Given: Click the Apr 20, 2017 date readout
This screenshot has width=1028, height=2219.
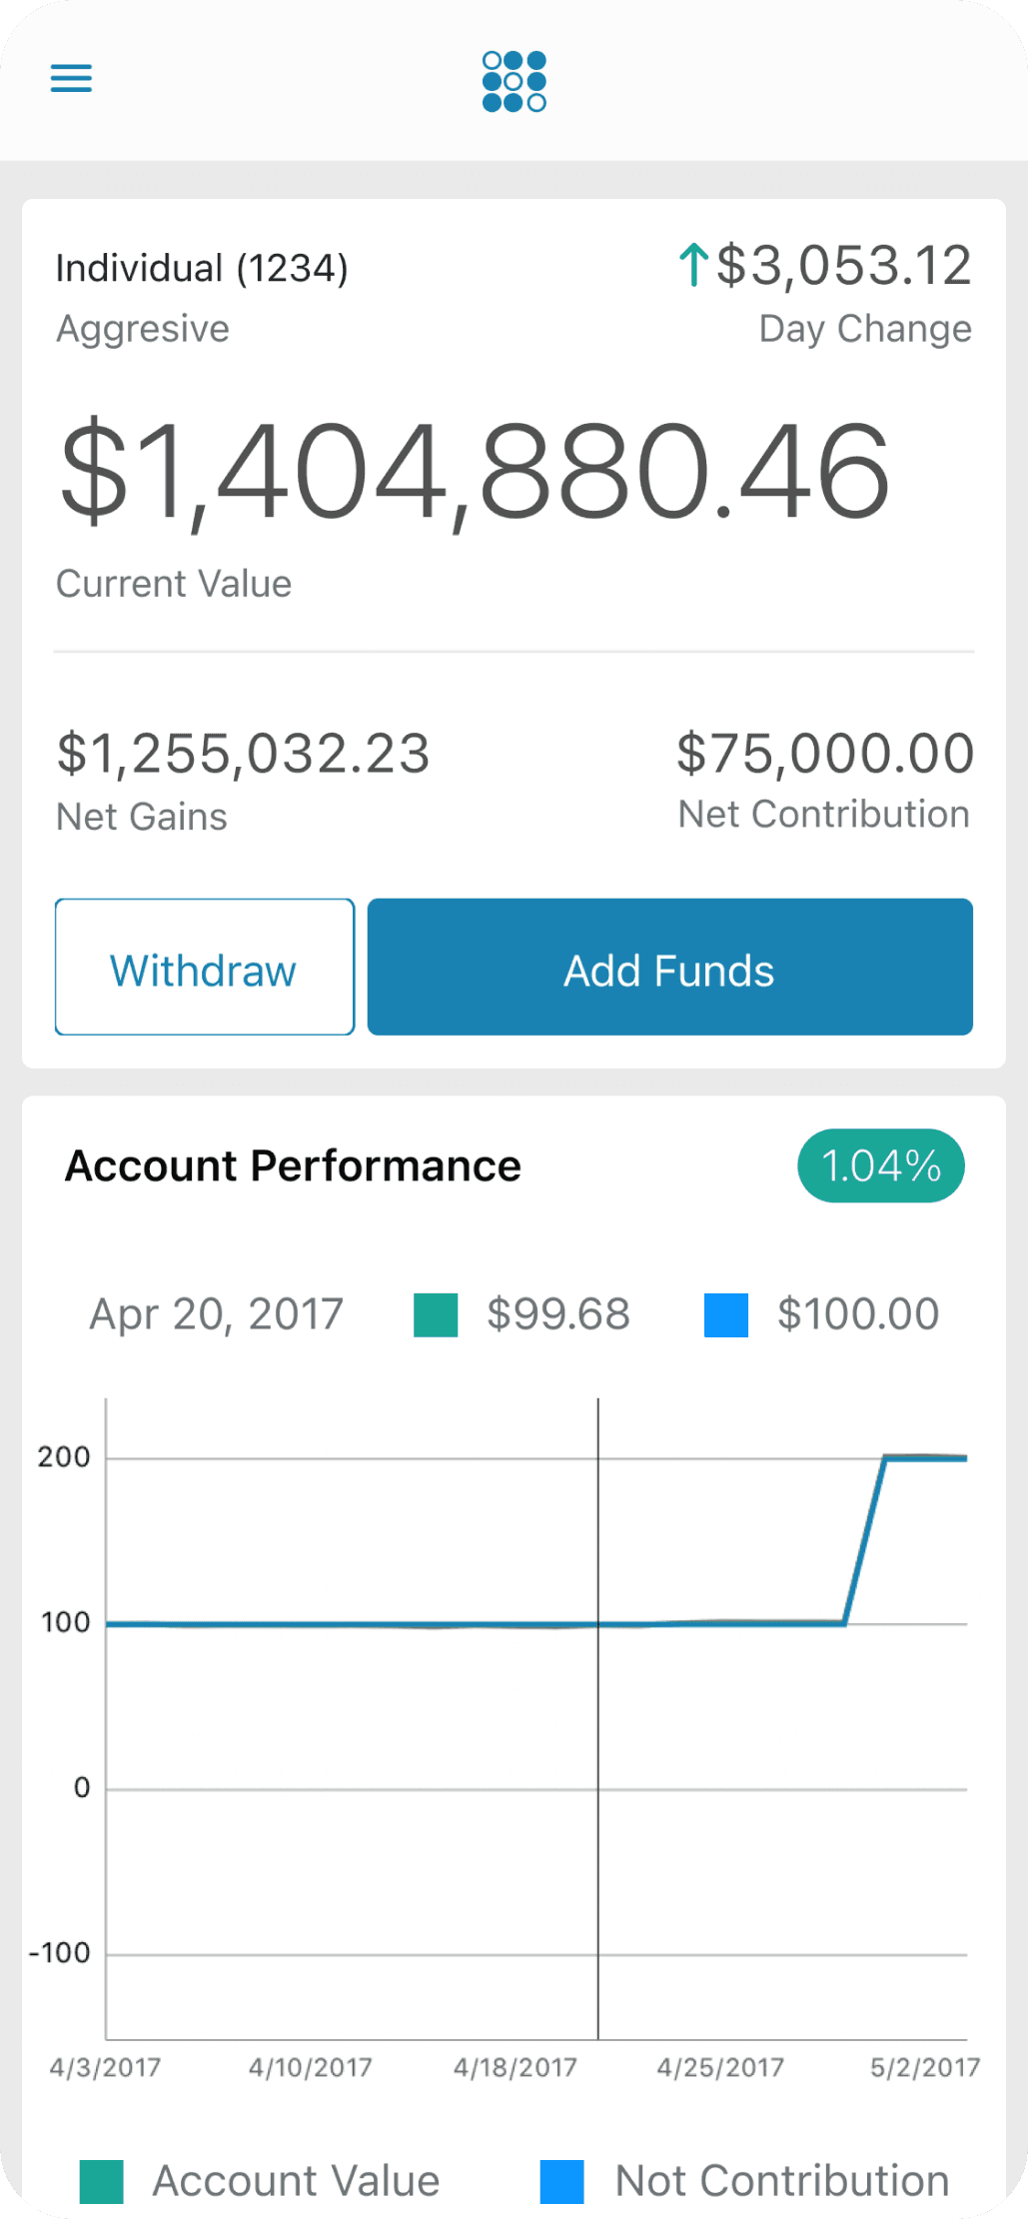Looking at the screenshot, I should coord(217,1314).
